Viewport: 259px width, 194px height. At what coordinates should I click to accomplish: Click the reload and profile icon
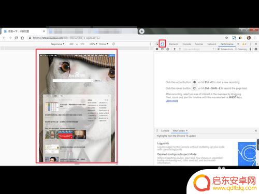pos(162,49)
